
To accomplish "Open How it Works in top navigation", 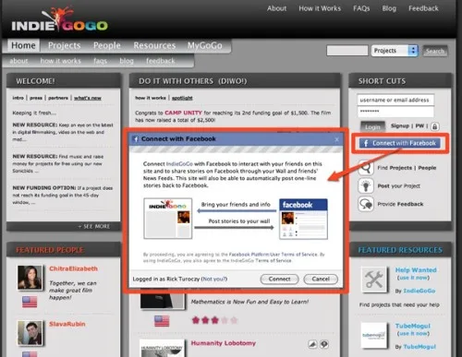I will coord(320,8).
